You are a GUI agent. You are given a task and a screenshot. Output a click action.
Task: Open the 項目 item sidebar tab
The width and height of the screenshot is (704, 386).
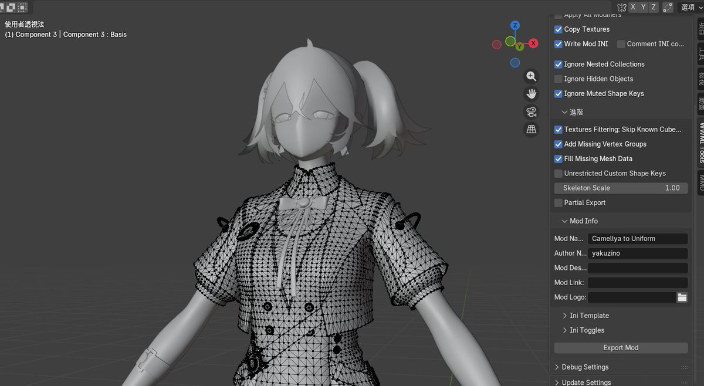(x=700, y=29)
